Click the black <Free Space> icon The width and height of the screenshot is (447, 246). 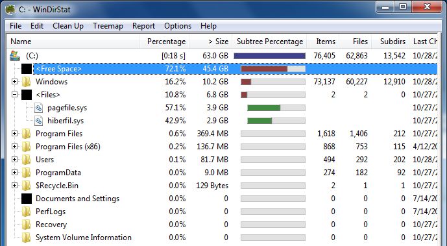pos(27,69)
